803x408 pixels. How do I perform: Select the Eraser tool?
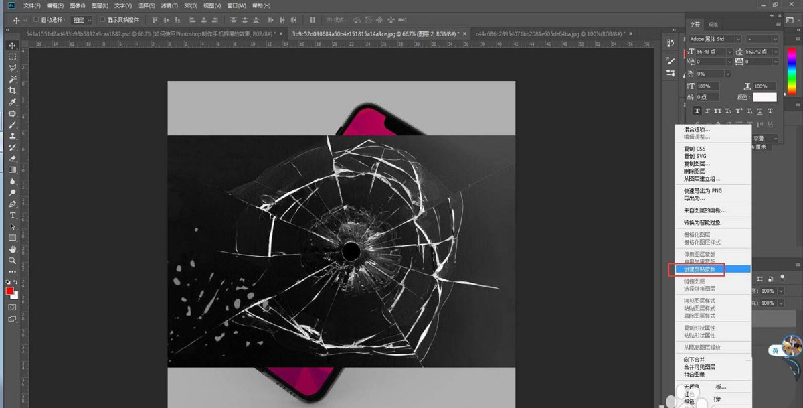[12, 159]
